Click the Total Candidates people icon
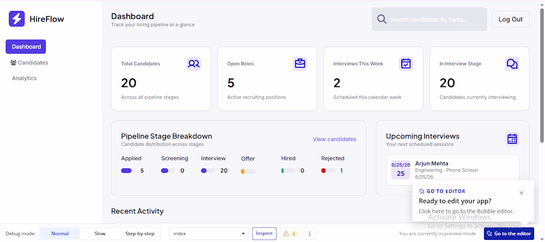 194,64
